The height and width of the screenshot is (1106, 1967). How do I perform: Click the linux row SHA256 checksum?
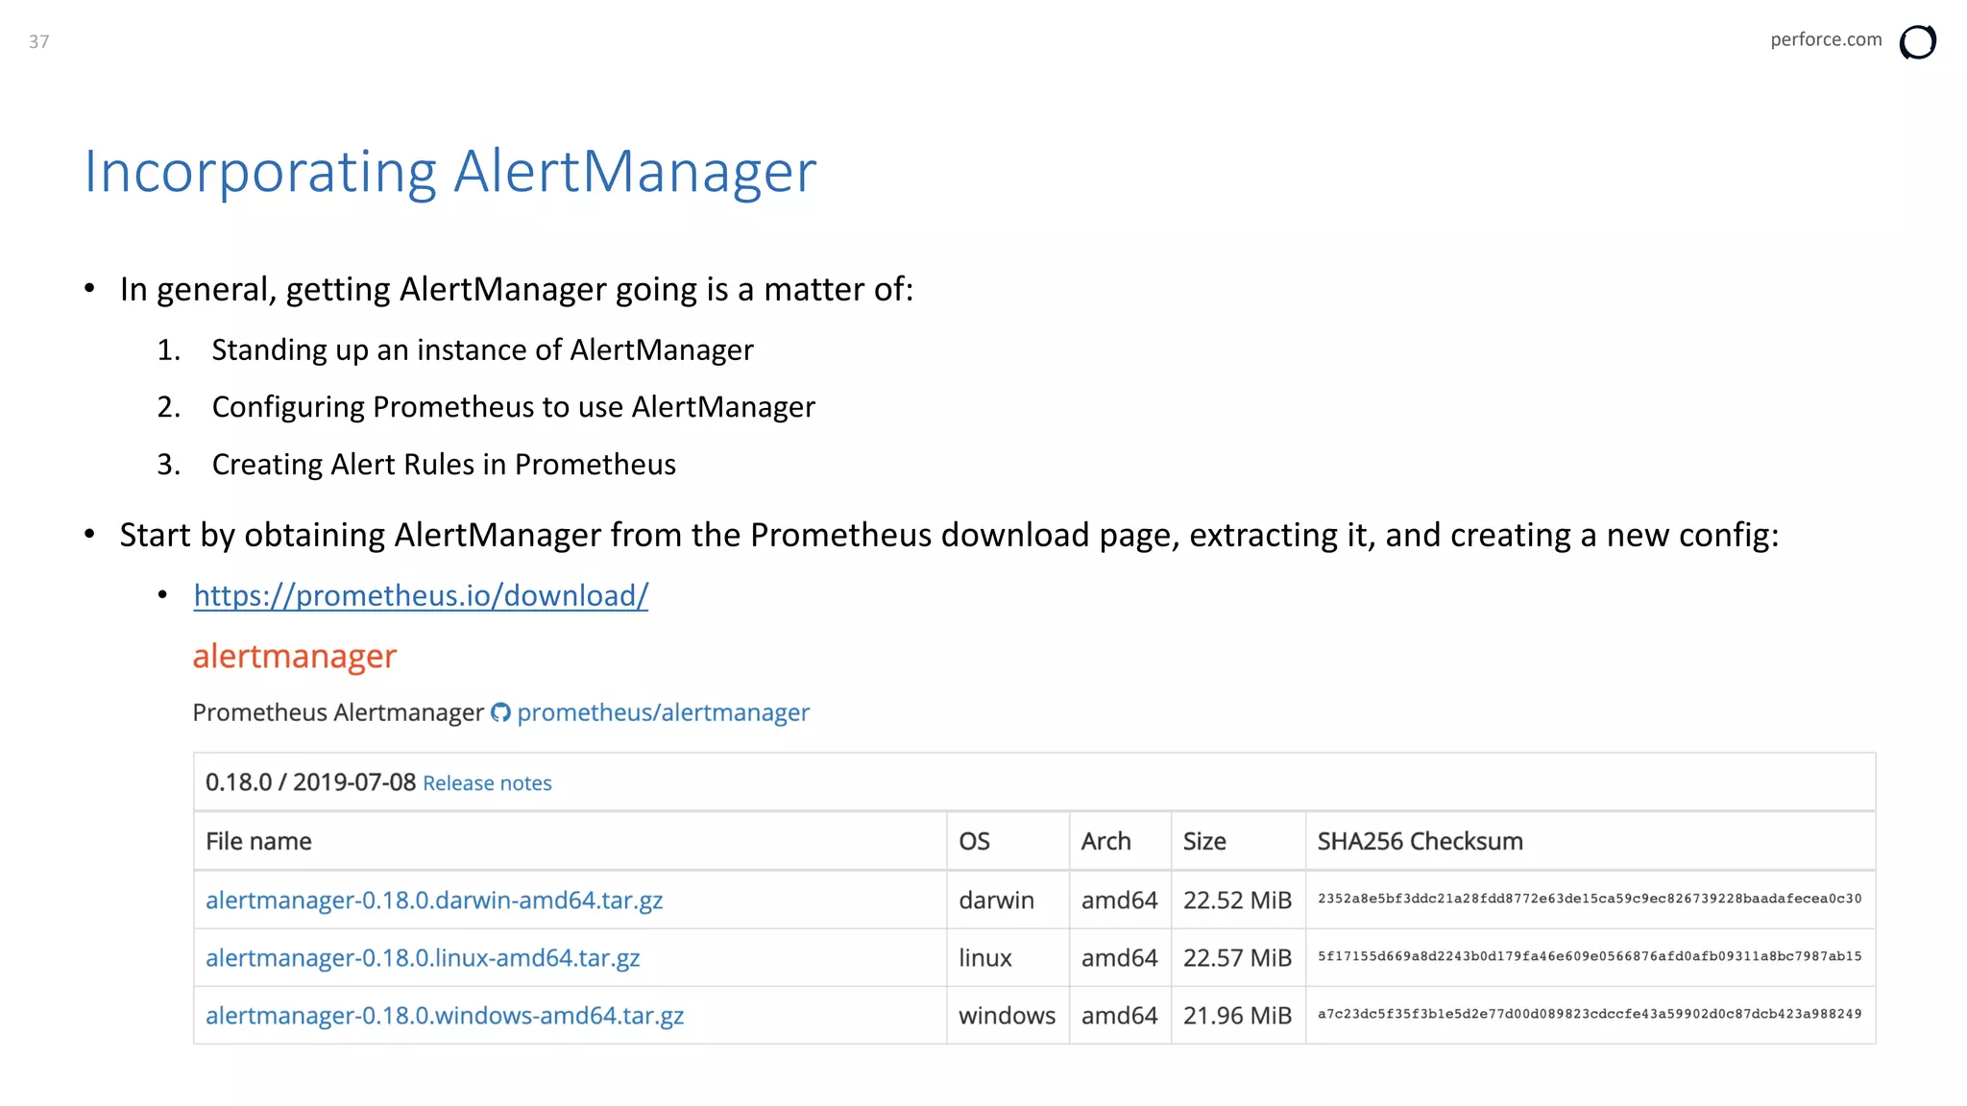click(x=1589, y=956)
